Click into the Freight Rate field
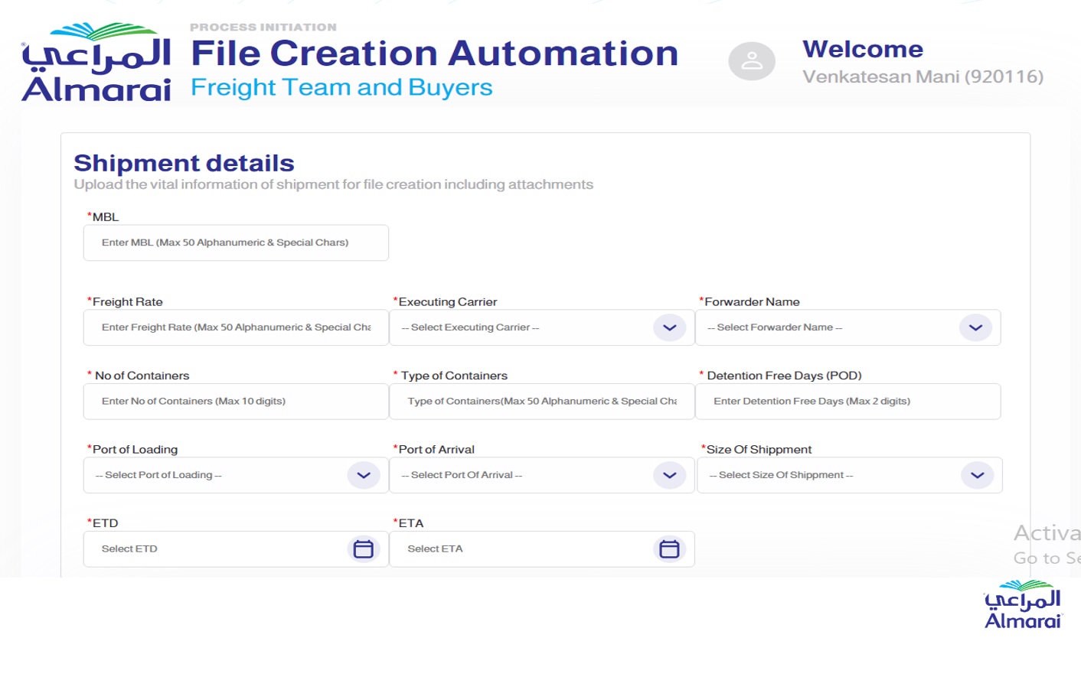The height and width of the screenshot is (677, 1081). coord(236,327)
